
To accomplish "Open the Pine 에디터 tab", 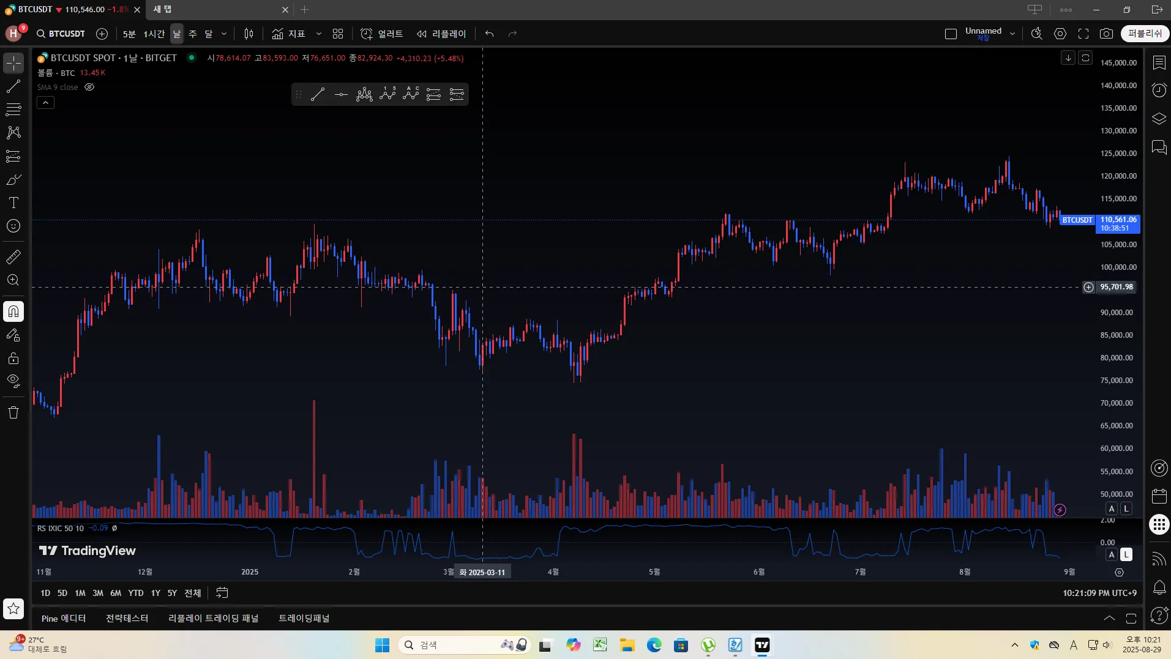I will tap(64, 618).
